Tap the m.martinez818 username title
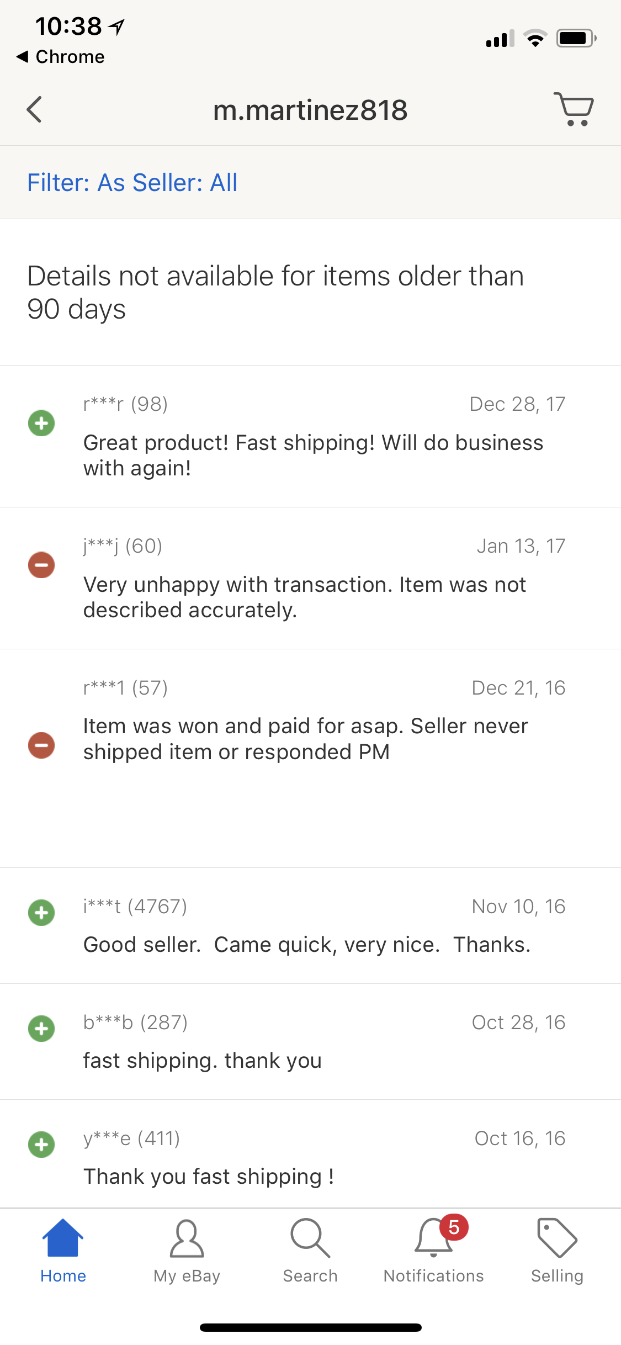Screen dimensions: 621x1345 (x=310, y=110)
